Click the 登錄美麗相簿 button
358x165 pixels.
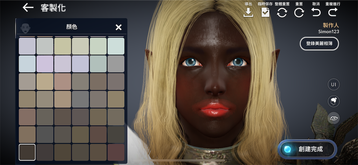pyautogui.click(x=319, y=44)
